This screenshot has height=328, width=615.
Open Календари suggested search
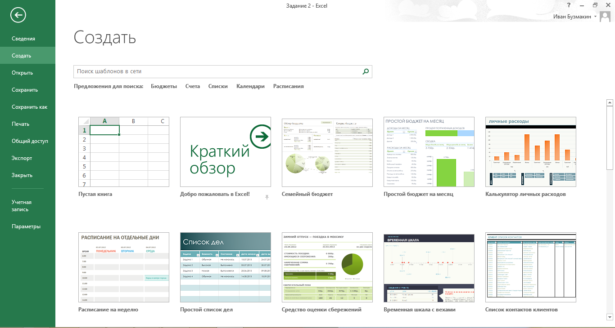[x=250, y=86]
